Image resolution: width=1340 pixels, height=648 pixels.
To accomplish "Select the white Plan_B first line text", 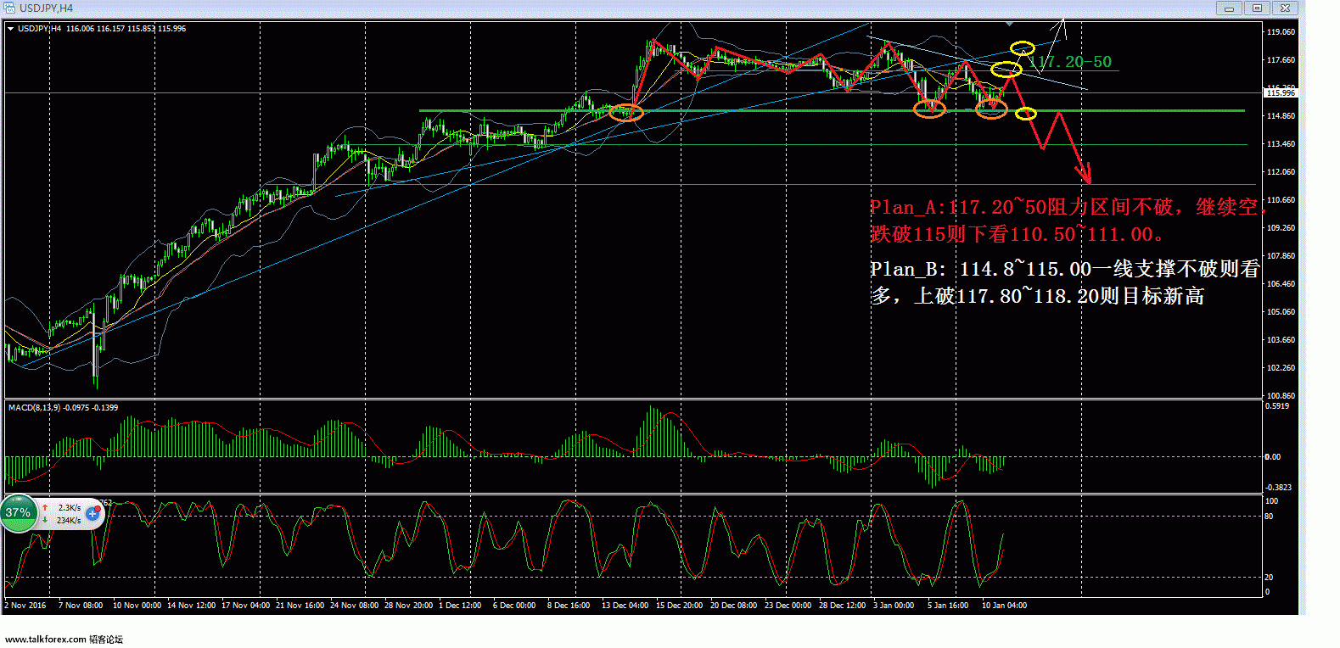I will tap(1065, 269).
